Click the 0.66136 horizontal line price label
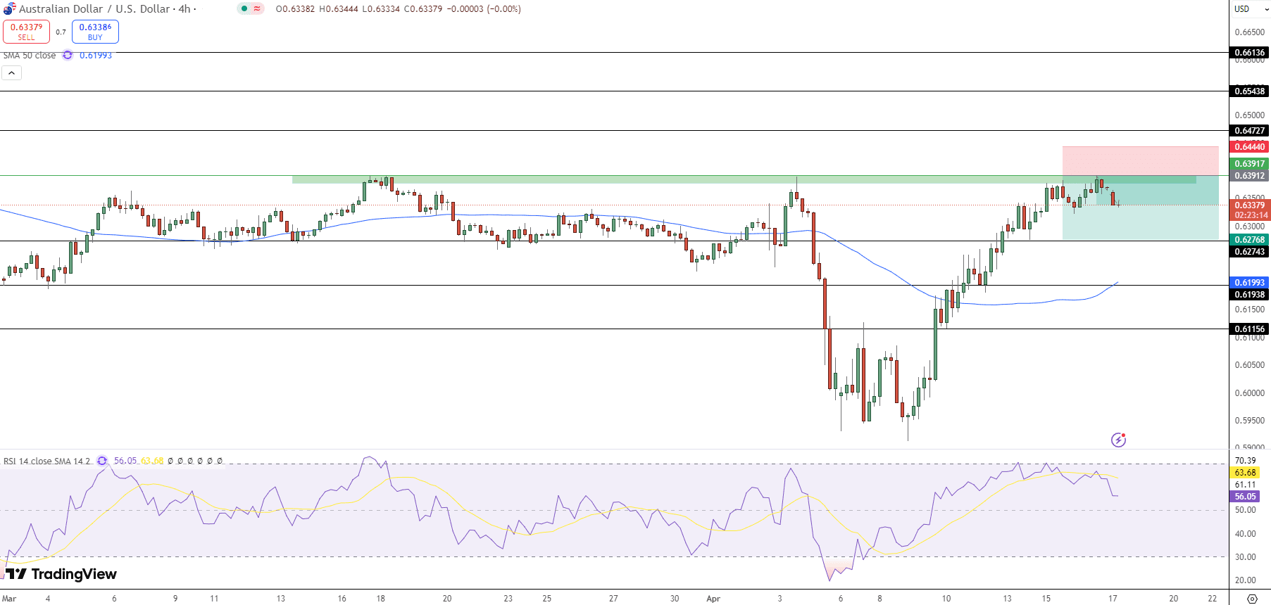The image size is (1271, 605). (x=1249, y=53)
